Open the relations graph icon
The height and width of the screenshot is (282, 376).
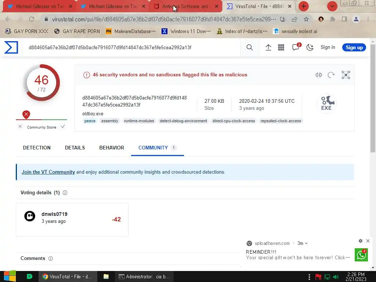tap(346, 75)
